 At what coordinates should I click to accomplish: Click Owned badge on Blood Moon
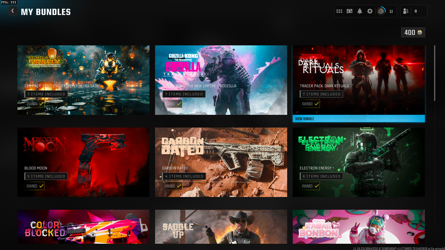[34, 186]
